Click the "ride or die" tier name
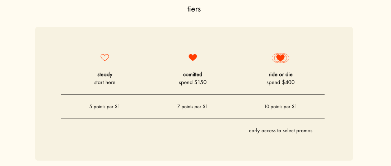Image resolution: width=391 pixels, height=166 pixels. 280,74
